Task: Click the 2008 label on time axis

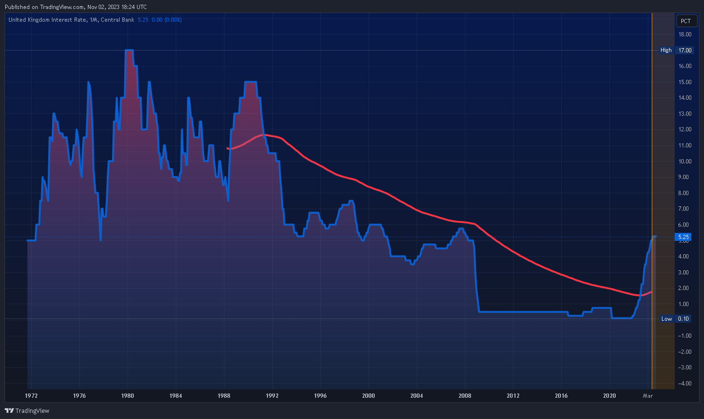Action: click(x=465, y=396)
